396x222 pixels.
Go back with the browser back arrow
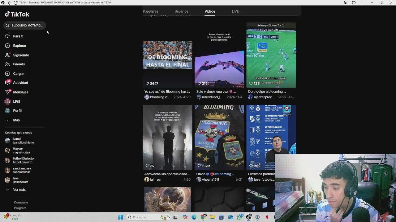point(9,3)
